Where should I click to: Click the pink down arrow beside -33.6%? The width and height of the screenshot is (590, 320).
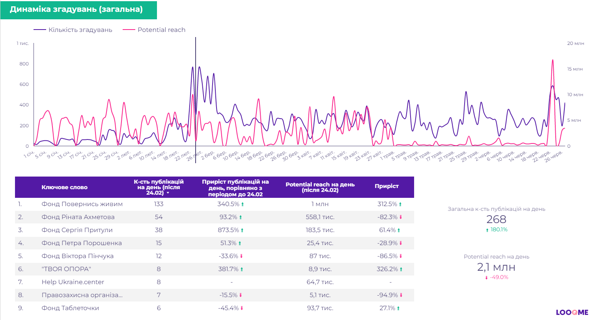(x=241, y=256)
